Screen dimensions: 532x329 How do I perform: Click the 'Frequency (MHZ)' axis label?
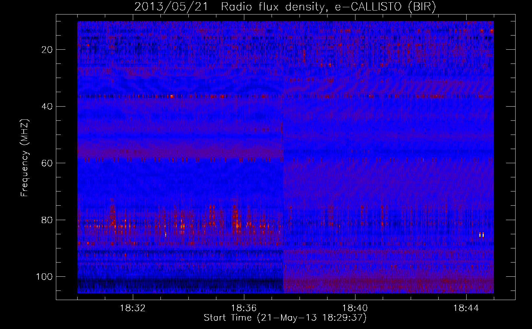[25, 158]
